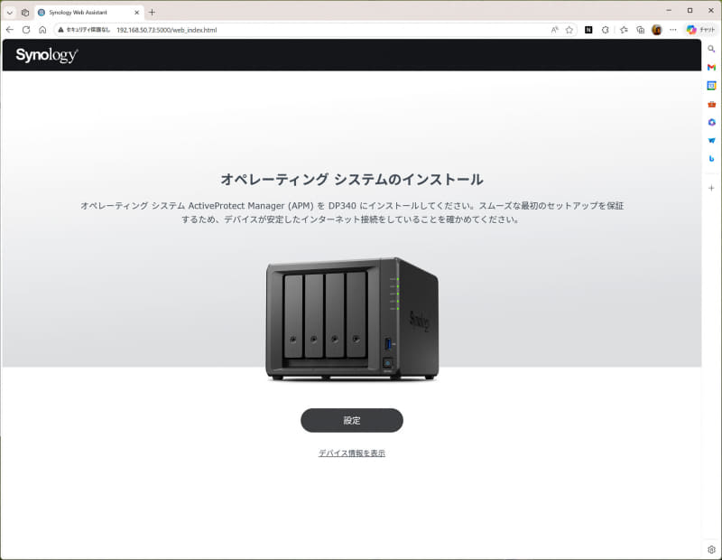Open the calendar icon in sidebar
Viewport: 722px width, 560px height.
click(711, 86)
